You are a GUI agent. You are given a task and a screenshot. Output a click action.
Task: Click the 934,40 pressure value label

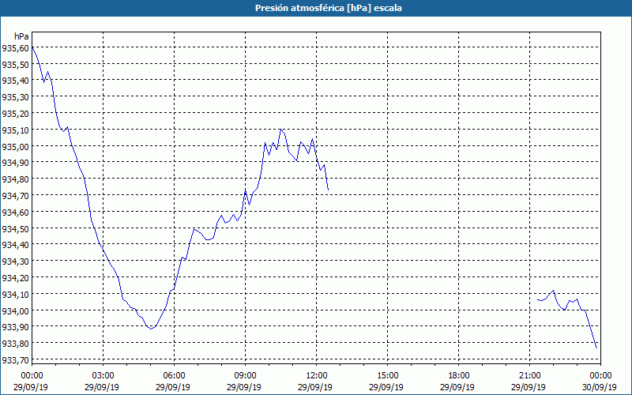pyautogui.click(x=15, y=245)
